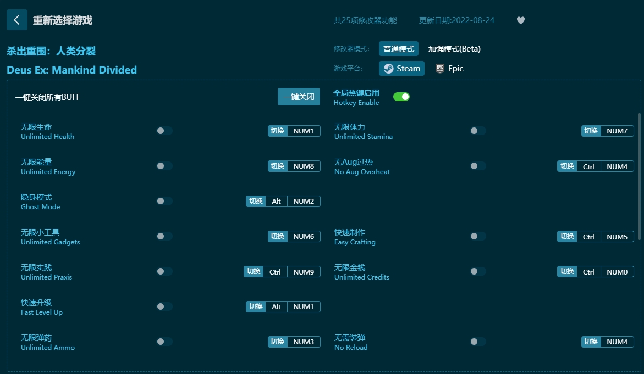Select the Epic platform option
Screen dimensions: 644x374
[449, 69]
